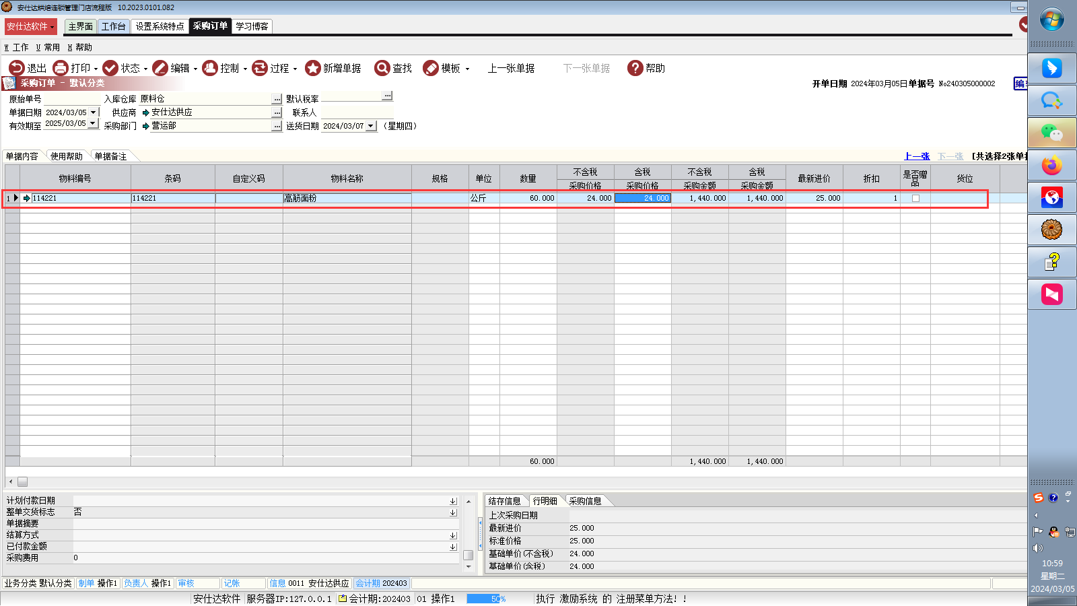
Task: Open the 有效期至 date dropdown
Action: pyautogui.click(x=94, y=124)
